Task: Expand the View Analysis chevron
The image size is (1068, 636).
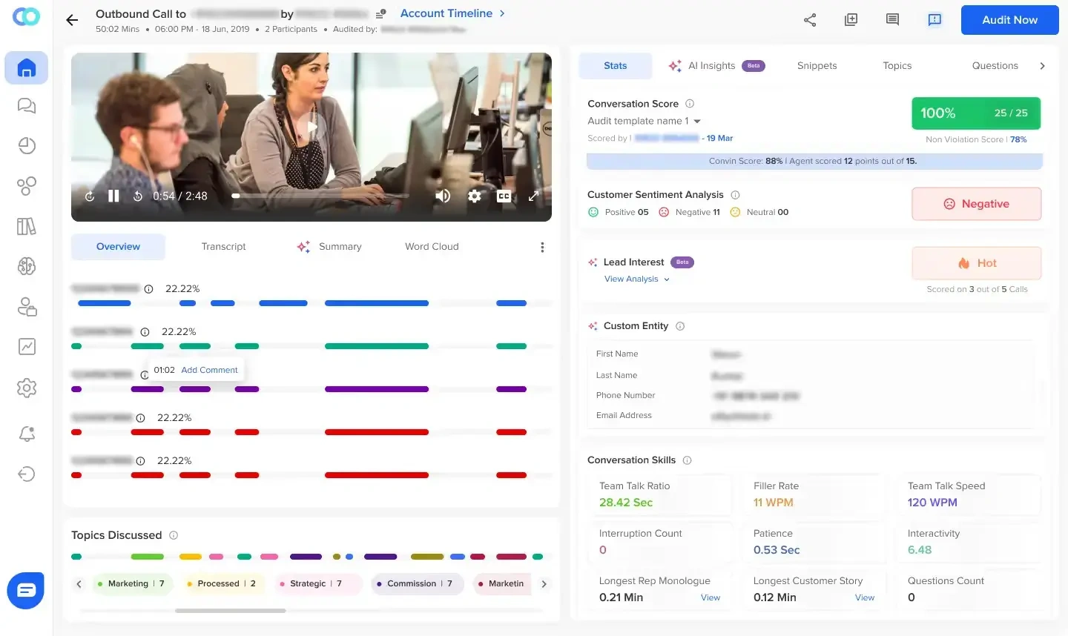Action: click(x=667, y=279)
